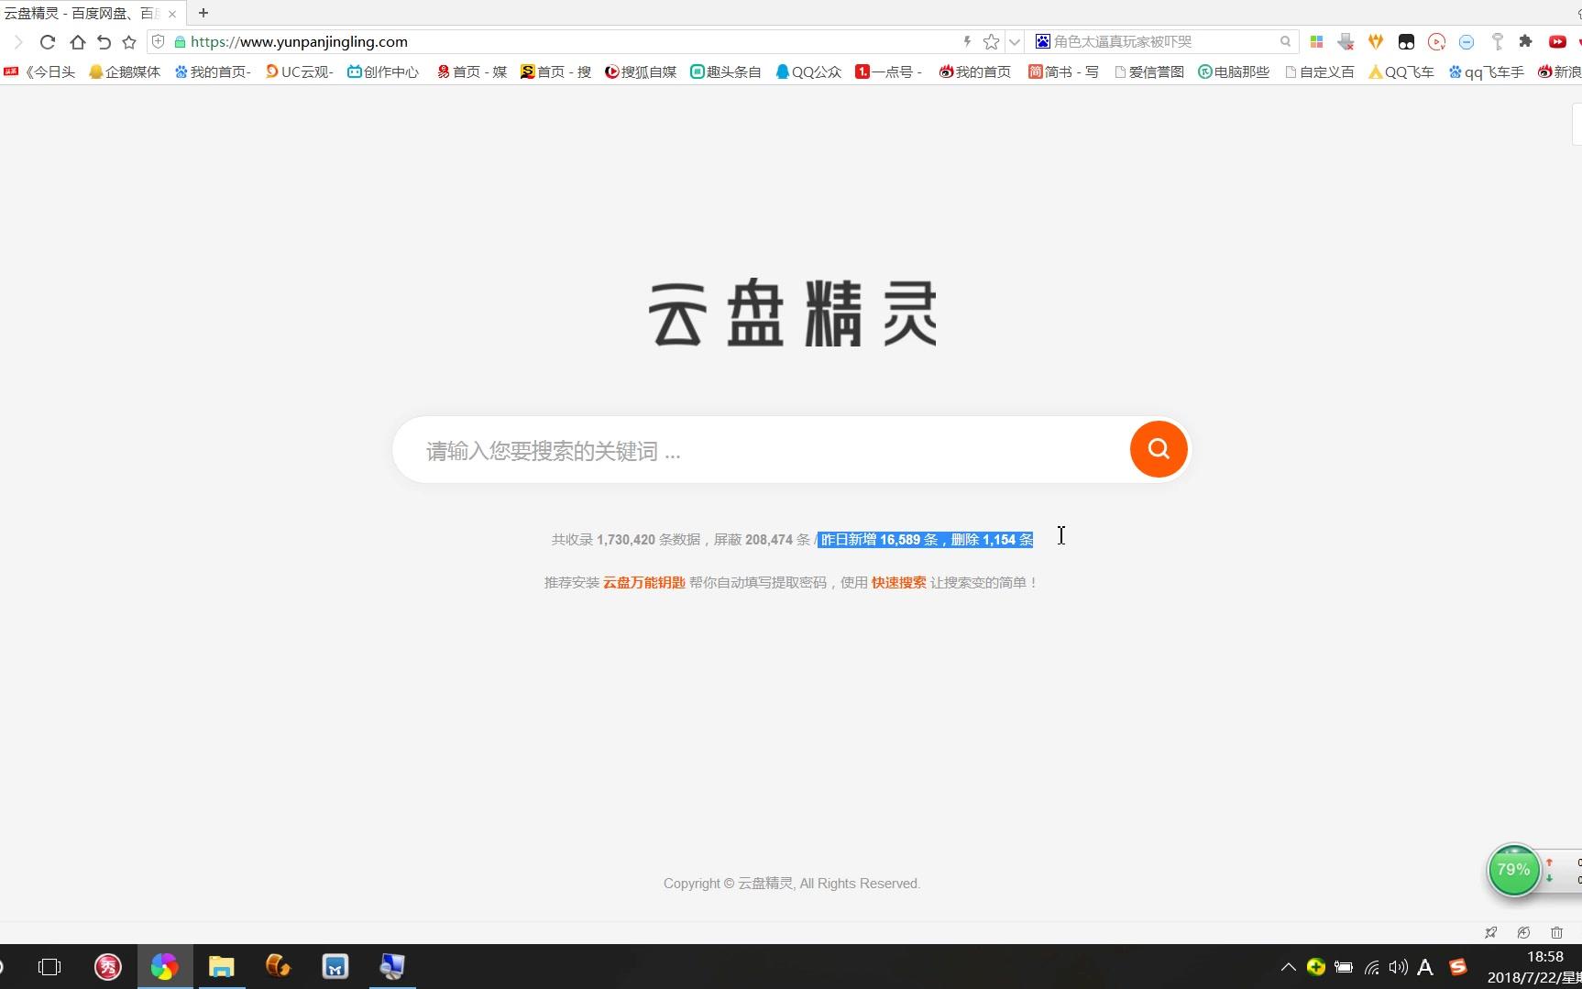Click the star favorites icon beside home
Viewport: 1582px width, 989px height.
coord(129,41)
